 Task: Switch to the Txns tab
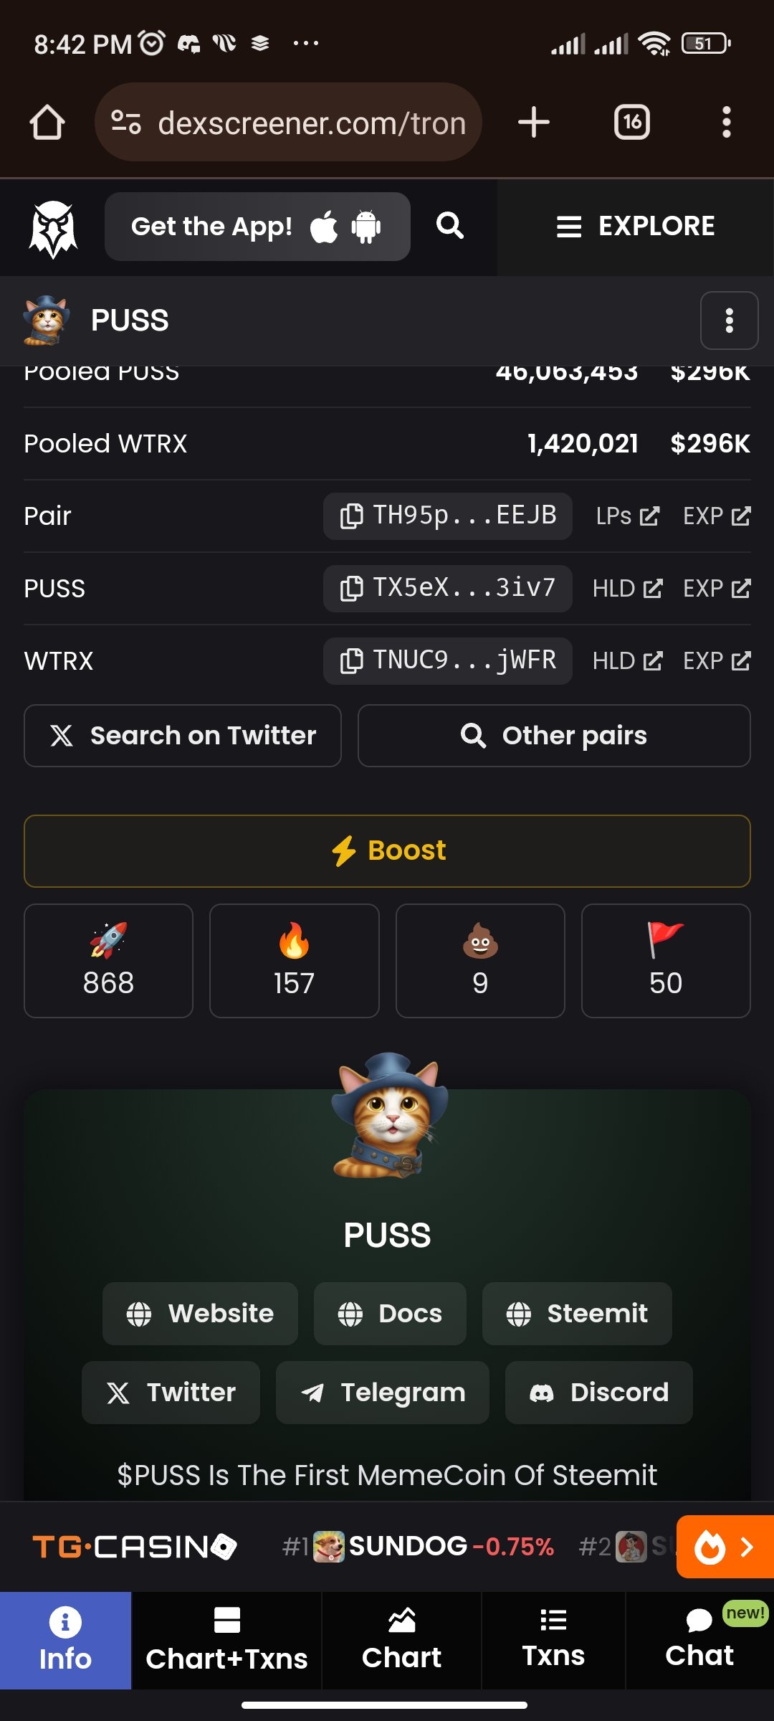click(553, 1641)
